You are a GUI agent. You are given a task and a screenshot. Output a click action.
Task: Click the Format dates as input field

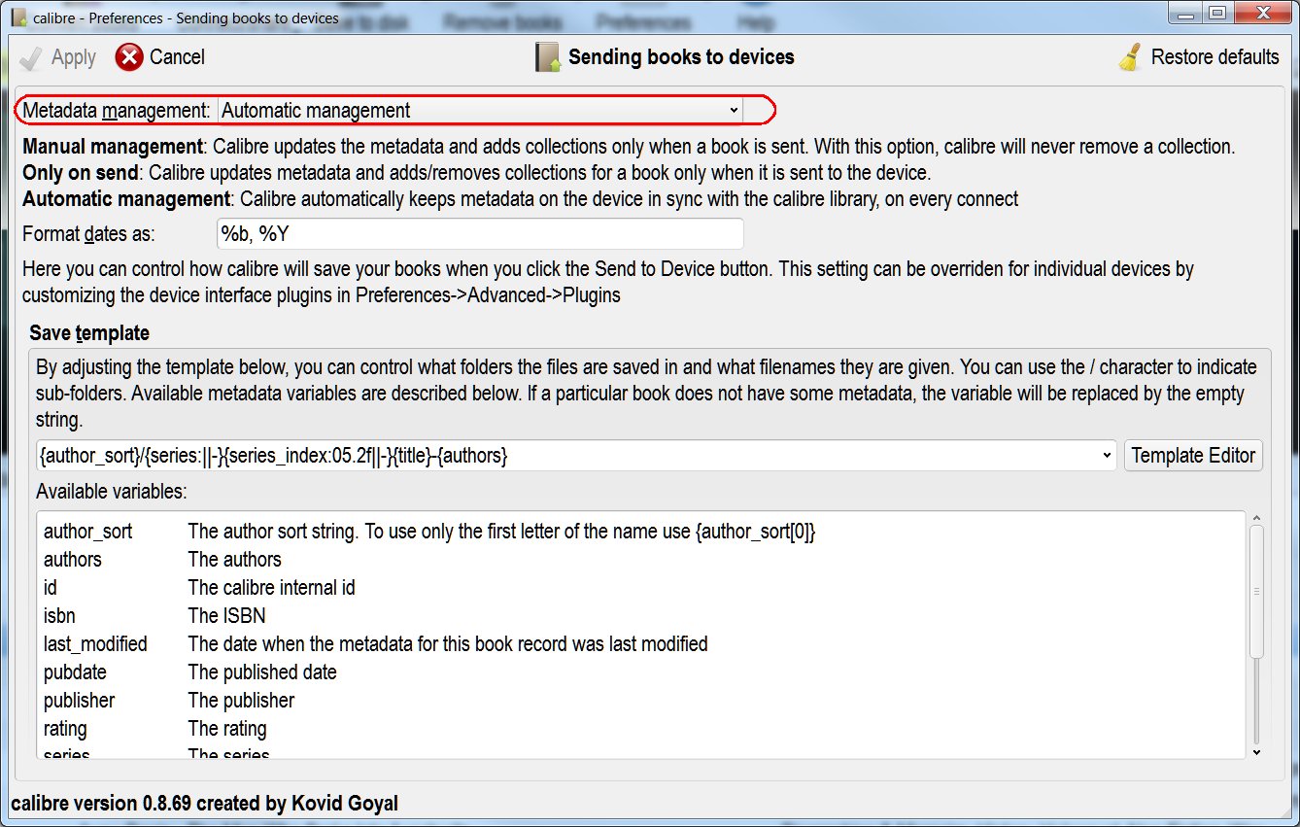[x=480, y=234]
